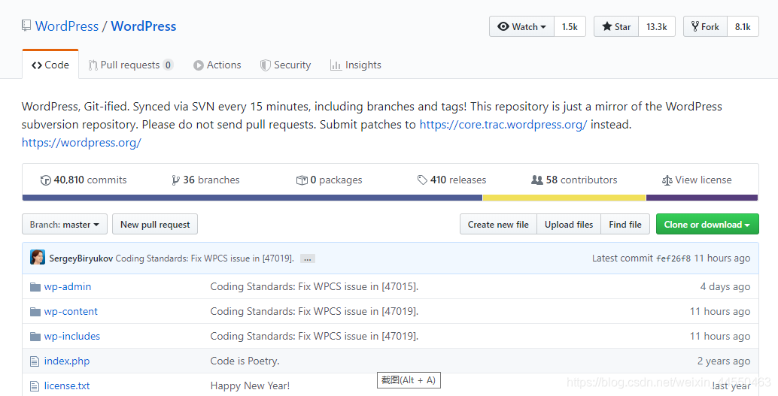The image size is (778, 396).
Task: Switch to the Actions tab
Action: tap(217, 65)
